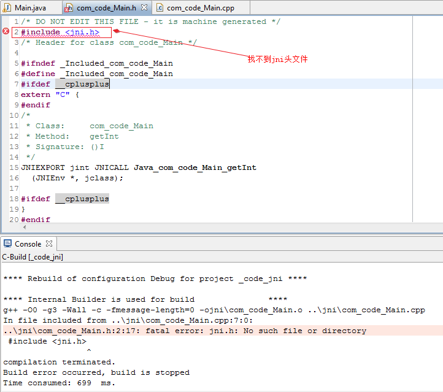Click the #endif on line 20
This screenshot has width=443, height=392.
click(x=36, y=220)
